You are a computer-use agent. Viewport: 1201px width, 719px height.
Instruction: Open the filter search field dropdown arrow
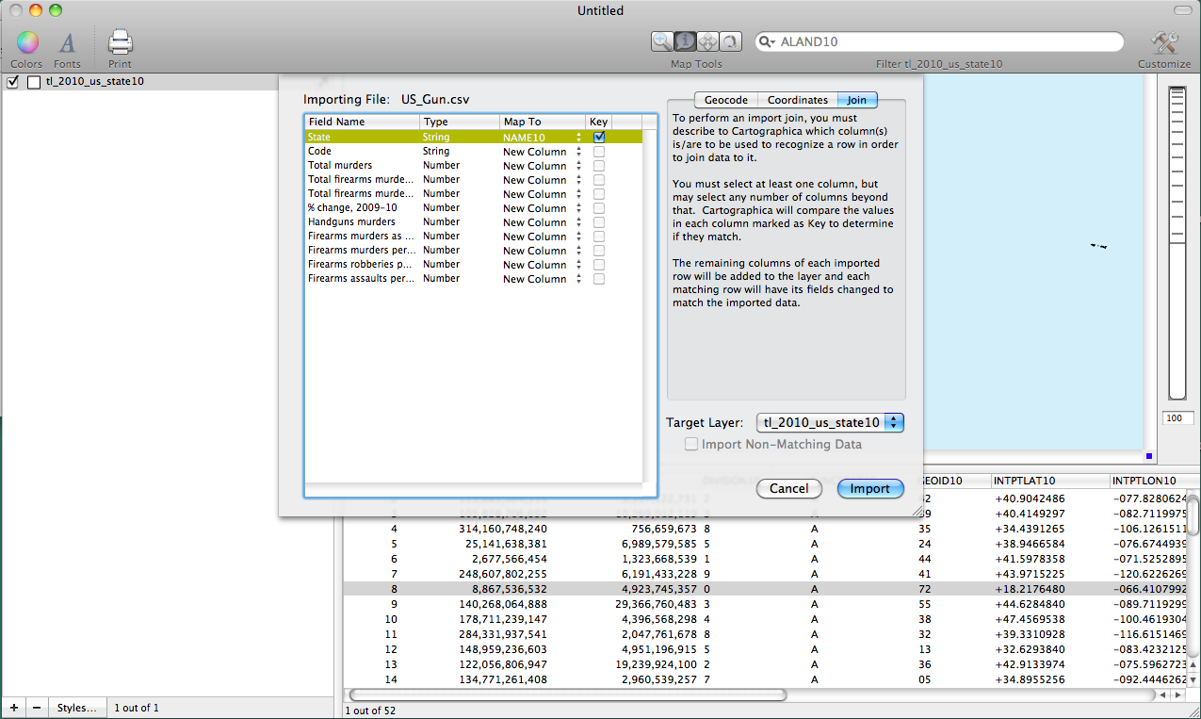770,42
